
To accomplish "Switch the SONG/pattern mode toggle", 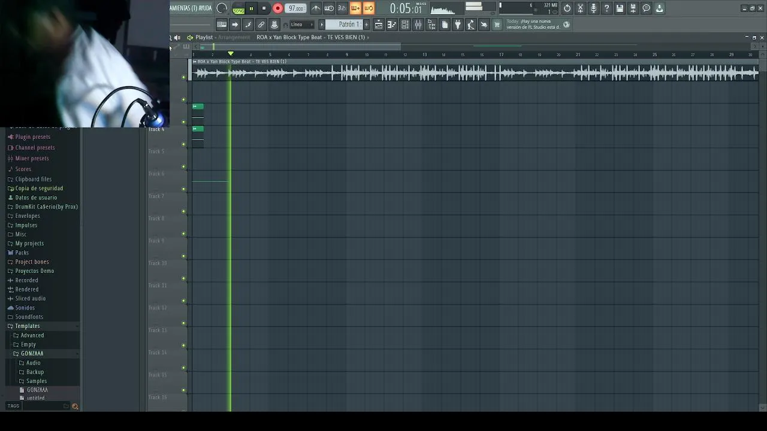I will [x=238, y=8].
